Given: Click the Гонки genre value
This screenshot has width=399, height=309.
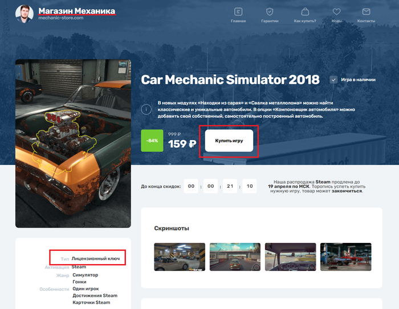Looking at the screenshot, I should 79,282.
